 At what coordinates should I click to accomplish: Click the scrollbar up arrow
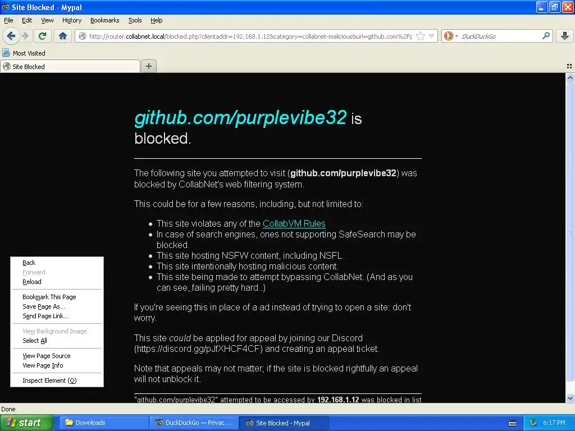click(x=570, y=77)
